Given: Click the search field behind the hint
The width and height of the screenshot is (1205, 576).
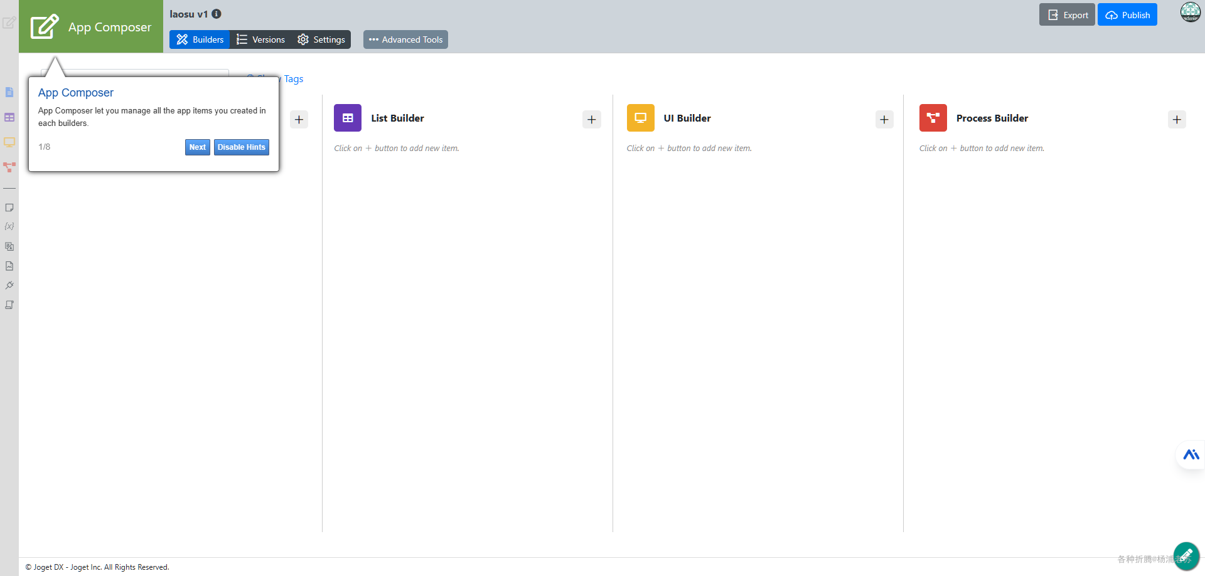Looking at the screenshot, I should click(135, 73).
